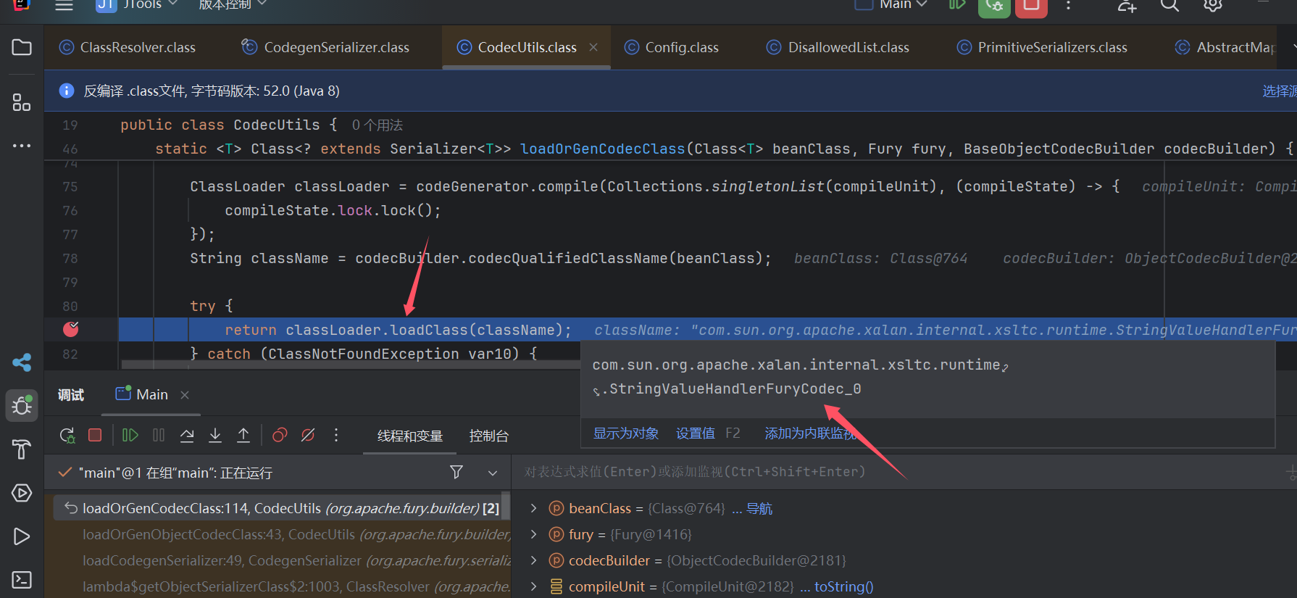The height and width of the screenshot is (598, 1297).
Task: Open more run actions in title bar
Action: (x=1068, y=5)
